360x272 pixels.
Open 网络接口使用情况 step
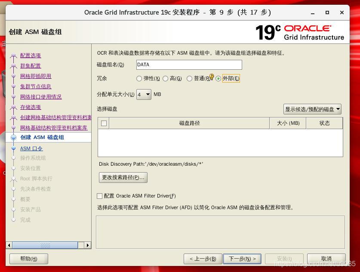pyautogui.click(x=41, y=97)
